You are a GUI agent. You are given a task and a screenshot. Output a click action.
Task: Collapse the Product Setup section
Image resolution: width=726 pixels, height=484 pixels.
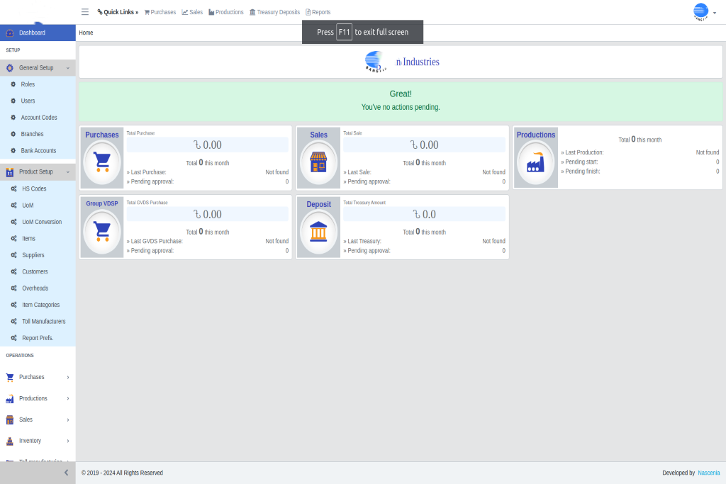tap(38, 171)
